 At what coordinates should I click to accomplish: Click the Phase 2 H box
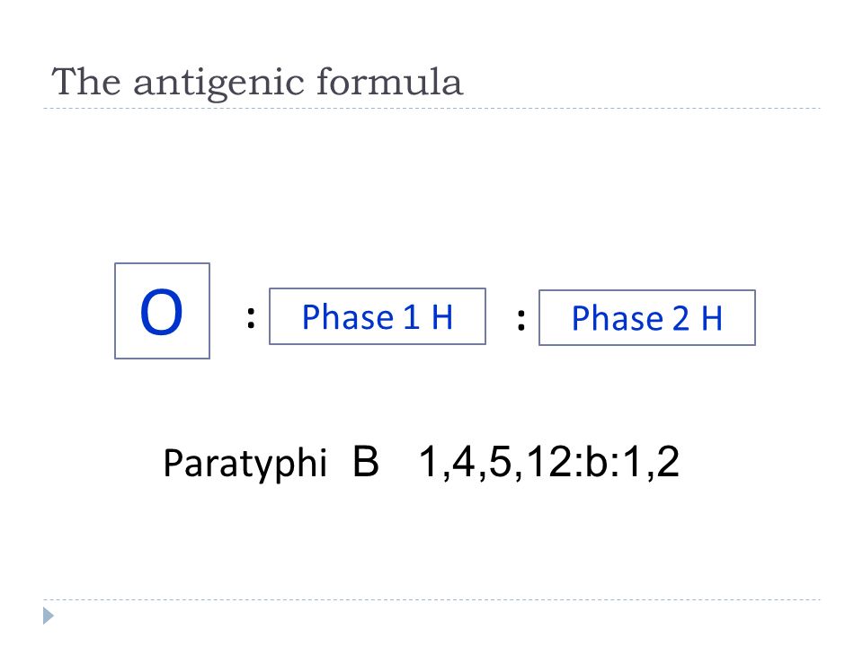[x=647, y=317]
